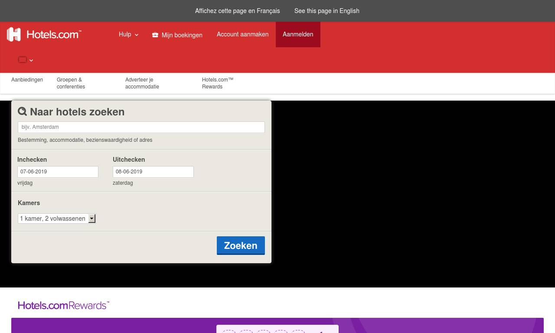Open Hotels.com Rewards in the navigation bar
Screen dimensions: 555x333
[x=218, y=83]
